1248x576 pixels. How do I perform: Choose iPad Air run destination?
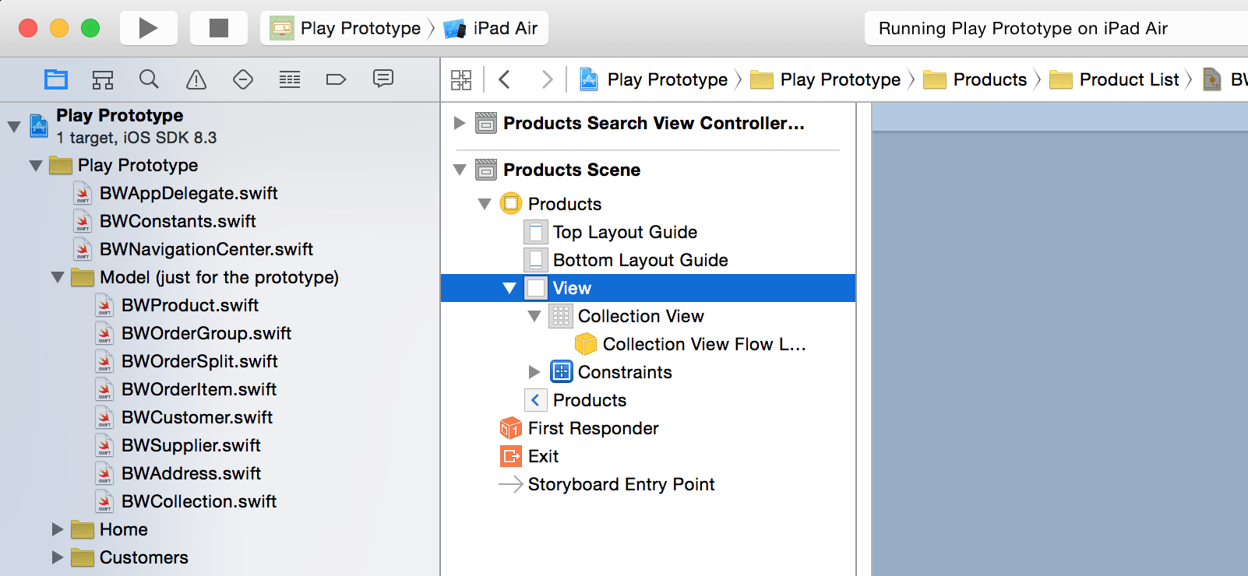491,28
